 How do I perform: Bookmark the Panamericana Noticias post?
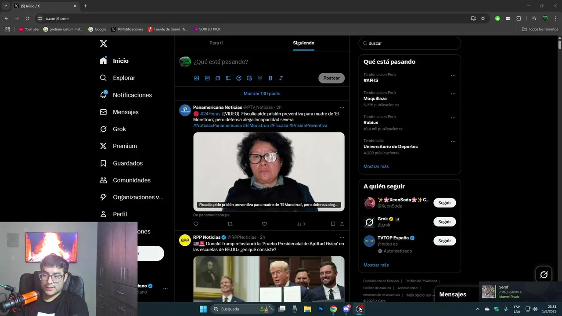[x=333, y=224]
